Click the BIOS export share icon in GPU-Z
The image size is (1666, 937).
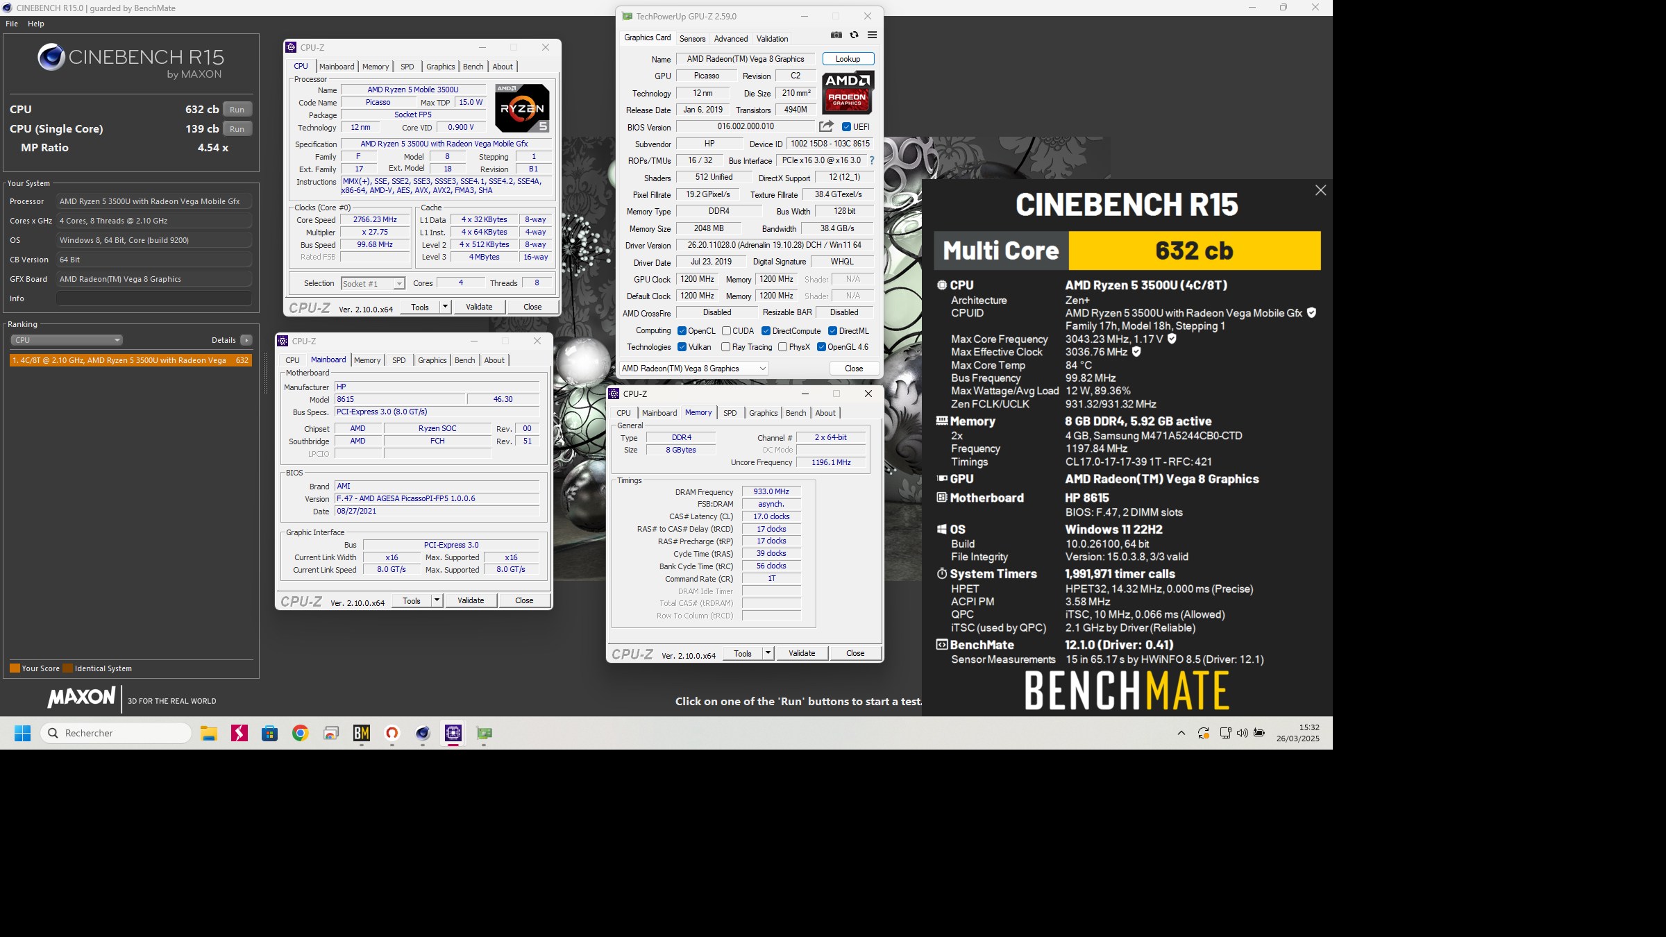(x=826, y=126)
